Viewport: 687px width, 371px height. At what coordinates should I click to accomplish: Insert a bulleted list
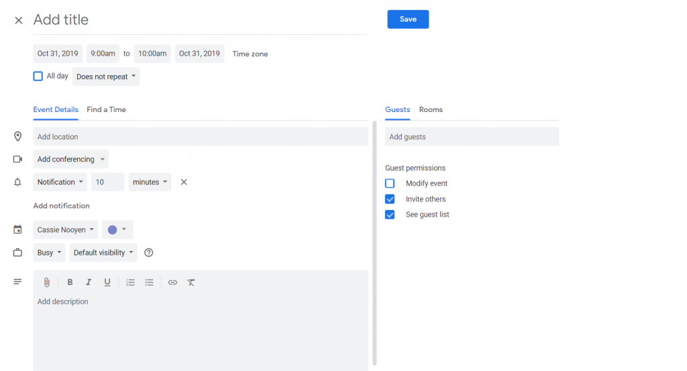(x=150, y=282)
